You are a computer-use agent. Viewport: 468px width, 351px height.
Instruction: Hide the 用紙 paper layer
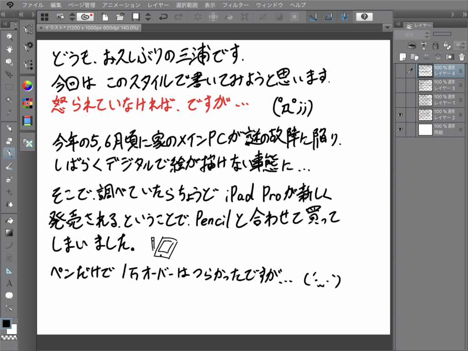tap(400, 129)
